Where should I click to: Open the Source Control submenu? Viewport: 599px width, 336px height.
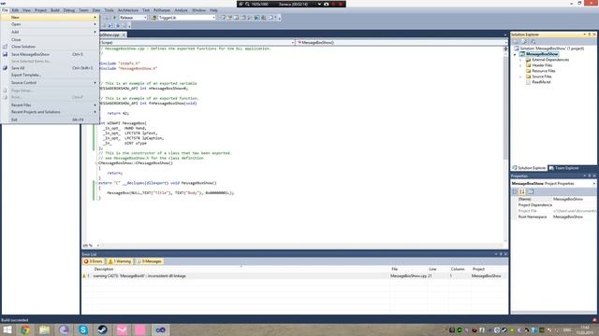(x=51, y=83)
